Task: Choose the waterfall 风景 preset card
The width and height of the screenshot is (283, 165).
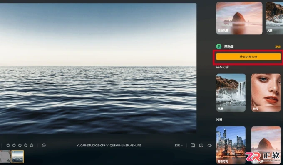Action: (x=231, y=92)
